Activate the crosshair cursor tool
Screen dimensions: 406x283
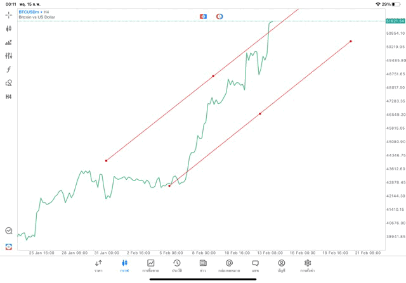click(8, 15)
